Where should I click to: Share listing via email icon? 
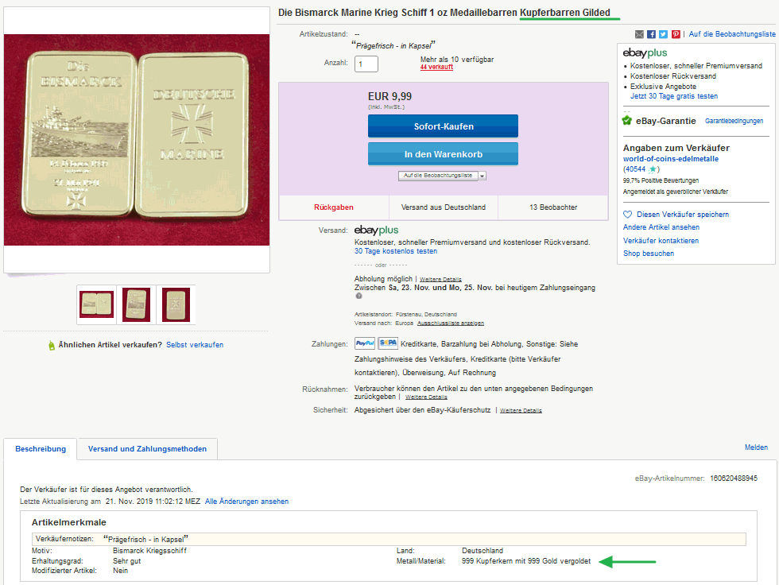(639, 34)
